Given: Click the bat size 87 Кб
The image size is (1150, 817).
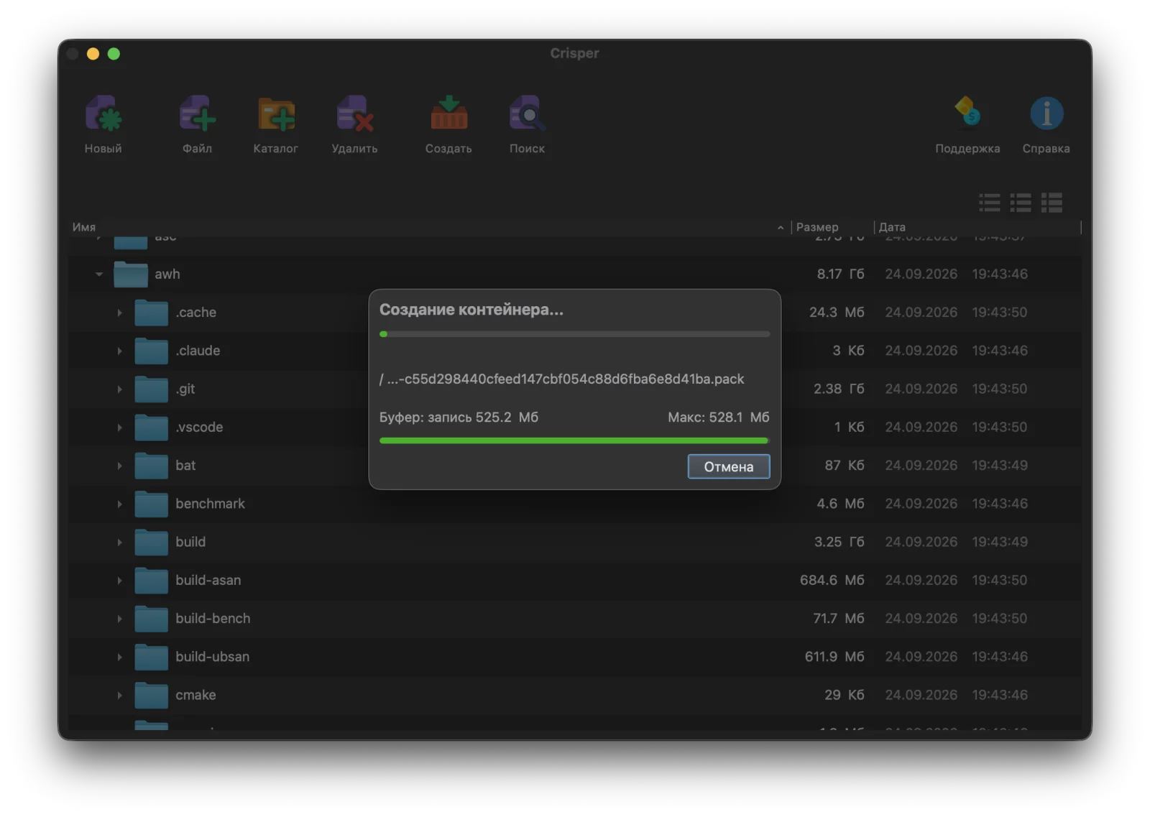Looking at the screenshot, I should pyautogui.click(x=845, y=465).
